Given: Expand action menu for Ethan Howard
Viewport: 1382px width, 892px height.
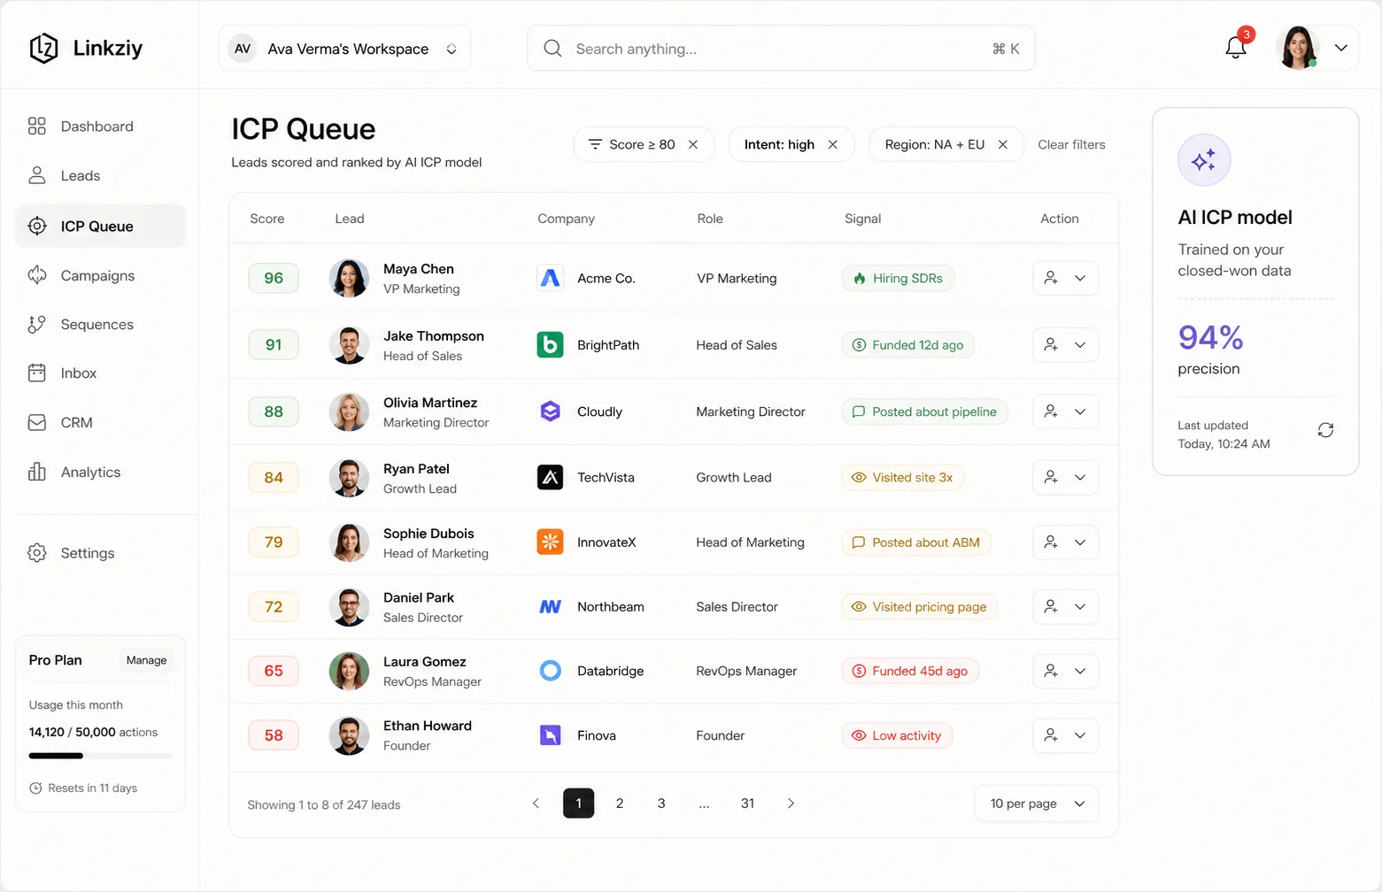Looking at the screenshot, I should tap(1080, 735).
